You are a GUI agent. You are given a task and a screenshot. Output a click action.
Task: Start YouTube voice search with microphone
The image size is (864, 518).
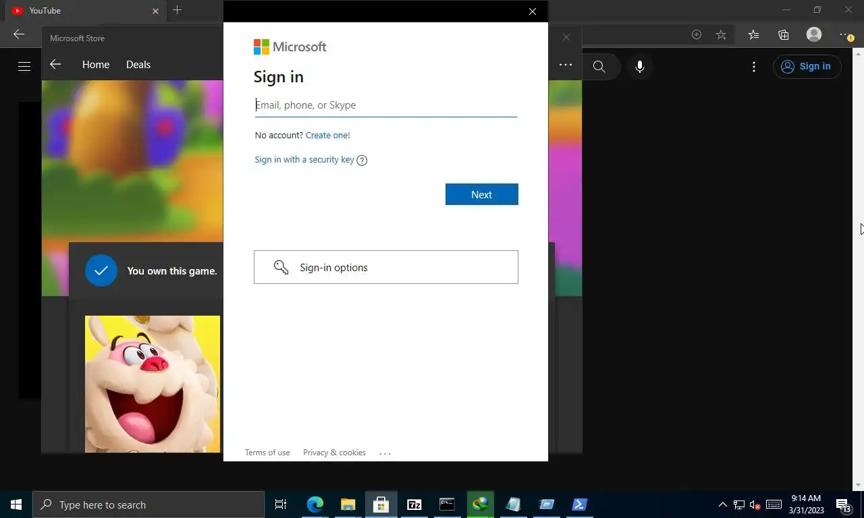(x=640, y=67)
